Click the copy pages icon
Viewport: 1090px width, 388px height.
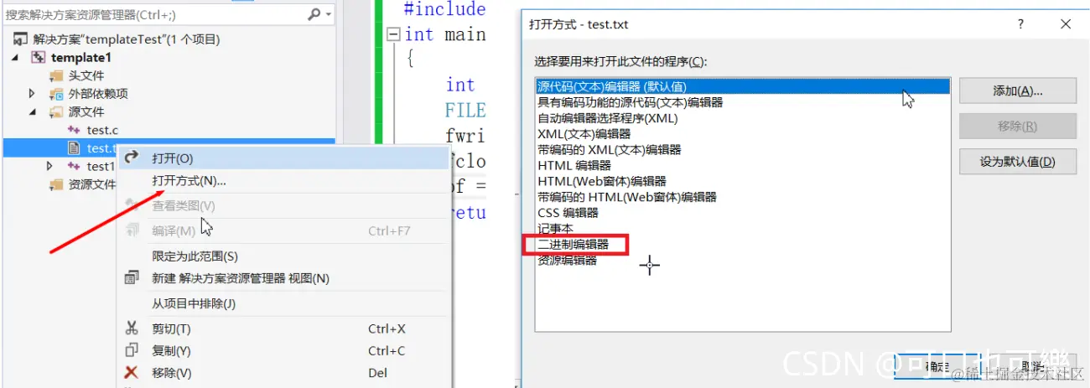click(x=131, y=350)
